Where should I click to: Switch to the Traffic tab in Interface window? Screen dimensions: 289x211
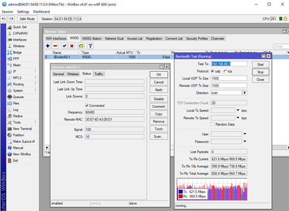click(99, 74)
